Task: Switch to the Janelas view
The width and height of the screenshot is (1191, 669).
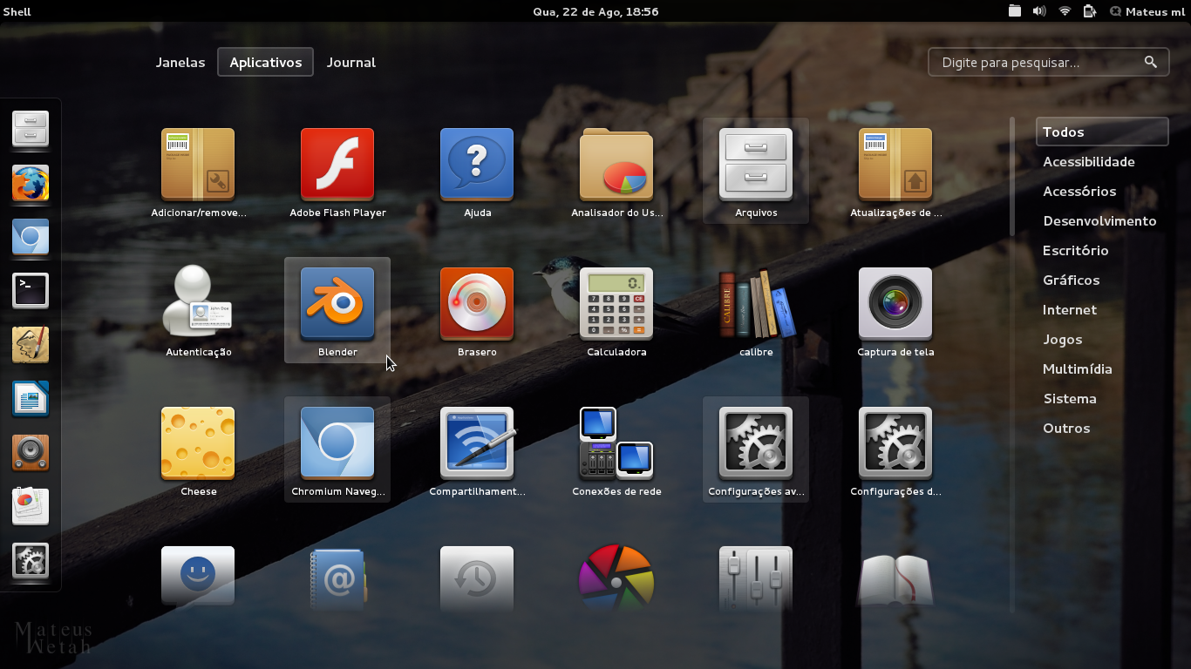Action: click(x=180, y=63)
